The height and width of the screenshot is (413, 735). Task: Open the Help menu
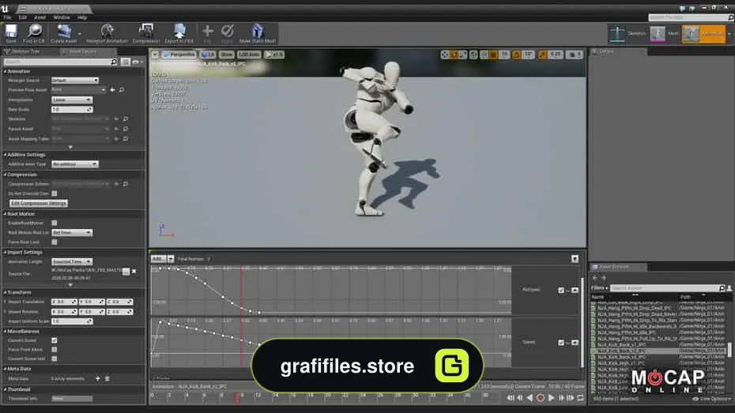pos(82,17)
